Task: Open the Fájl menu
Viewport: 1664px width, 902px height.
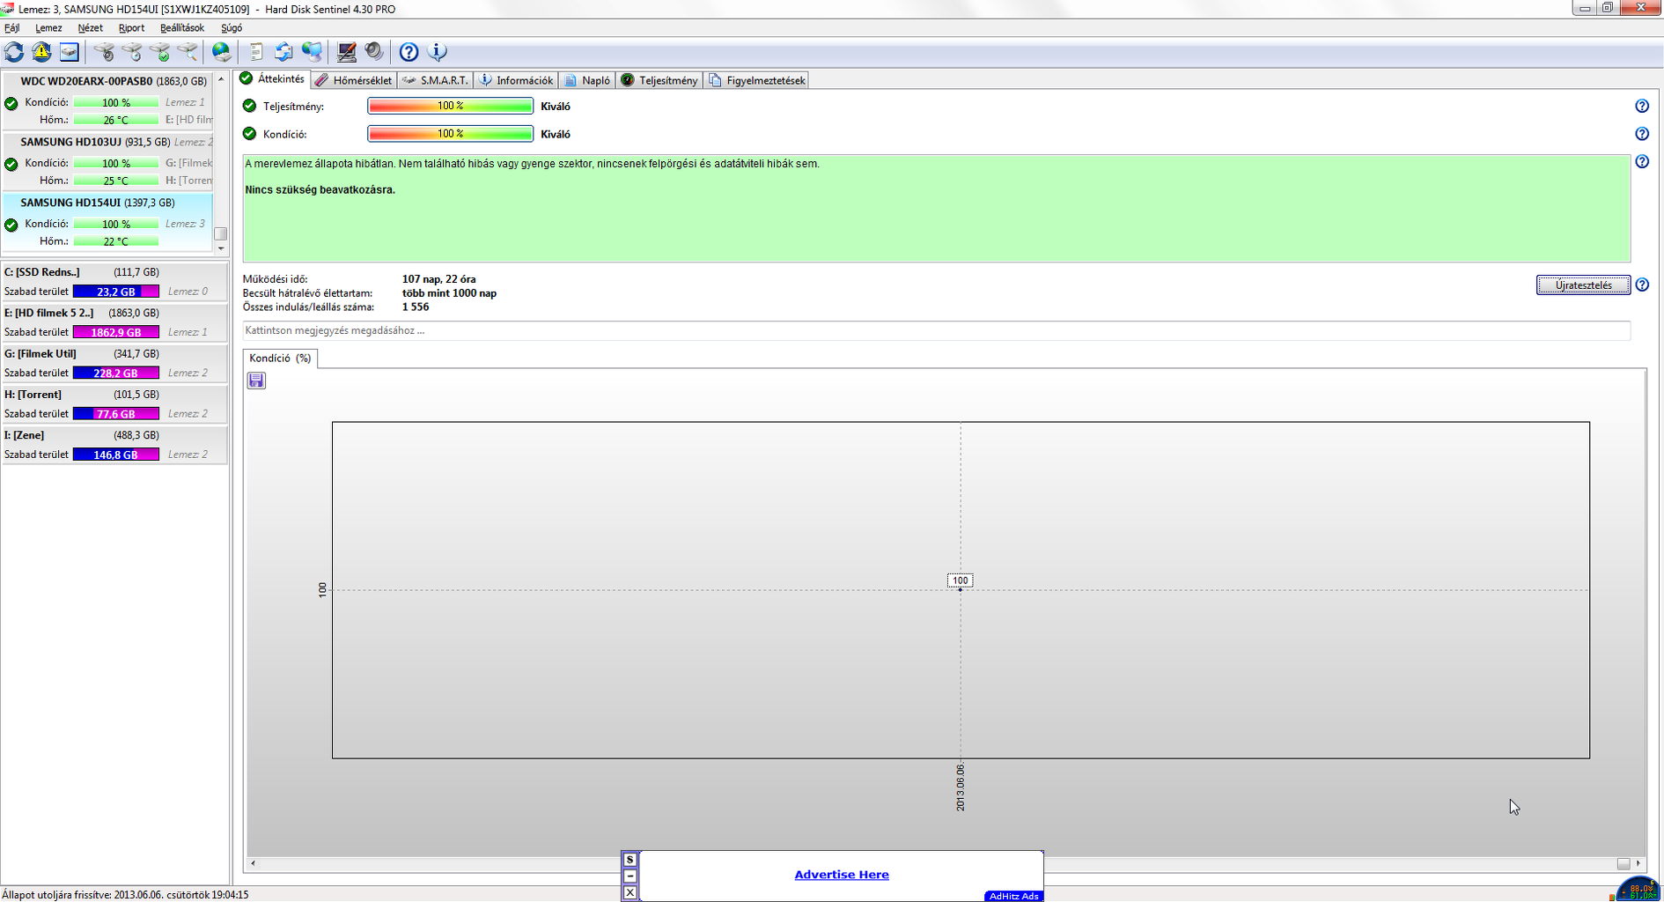Action: (11, 28)
